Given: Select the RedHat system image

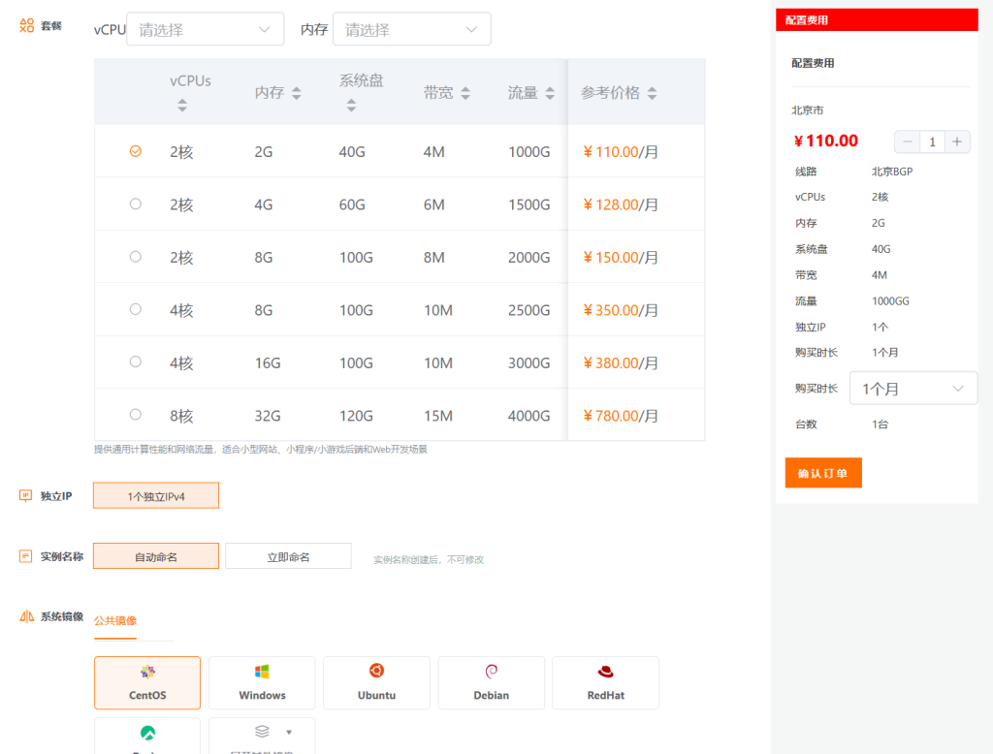Looking at the screenshot, I should 605,682.
